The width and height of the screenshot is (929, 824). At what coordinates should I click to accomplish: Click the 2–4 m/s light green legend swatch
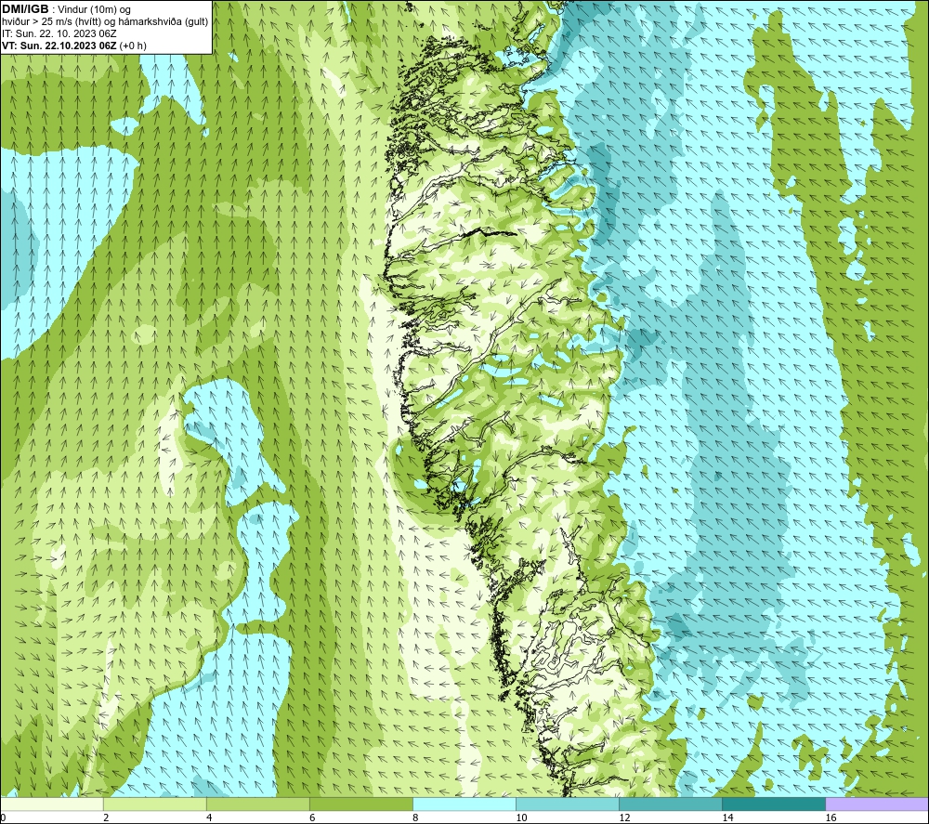point(154,804)
